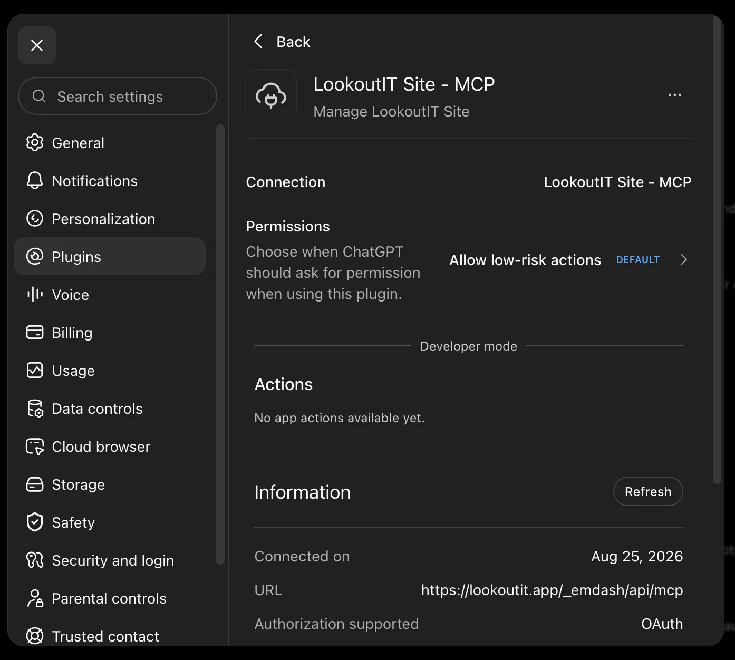The image size is (735, 660).
Task: Click the Manage LookoutIT Site subtitle
Action: point(391,111)
